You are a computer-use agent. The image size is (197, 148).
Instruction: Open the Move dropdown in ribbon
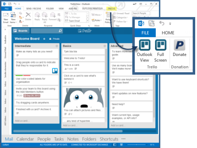(97, 15)
